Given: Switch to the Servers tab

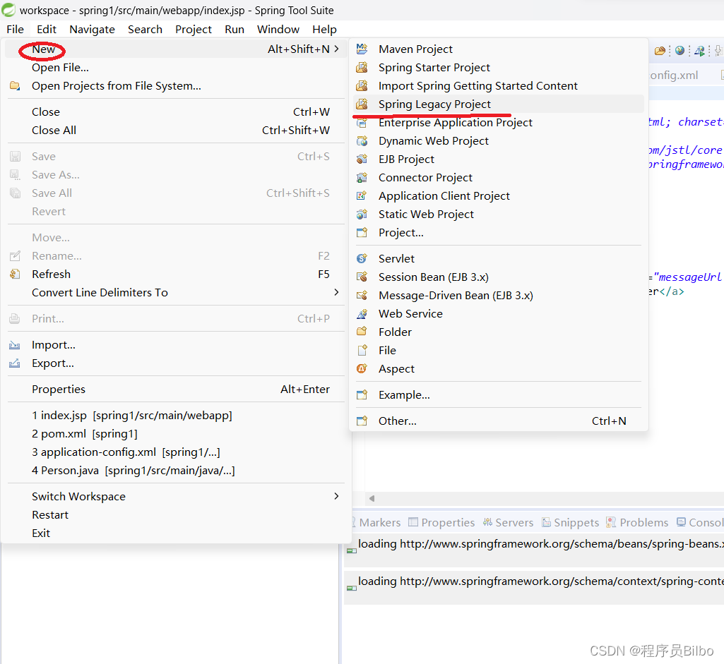Looking at the screenshot, I should (509, 522).
